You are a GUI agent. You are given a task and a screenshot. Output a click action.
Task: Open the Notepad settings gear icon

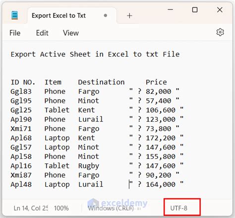[x=220, y=32]
